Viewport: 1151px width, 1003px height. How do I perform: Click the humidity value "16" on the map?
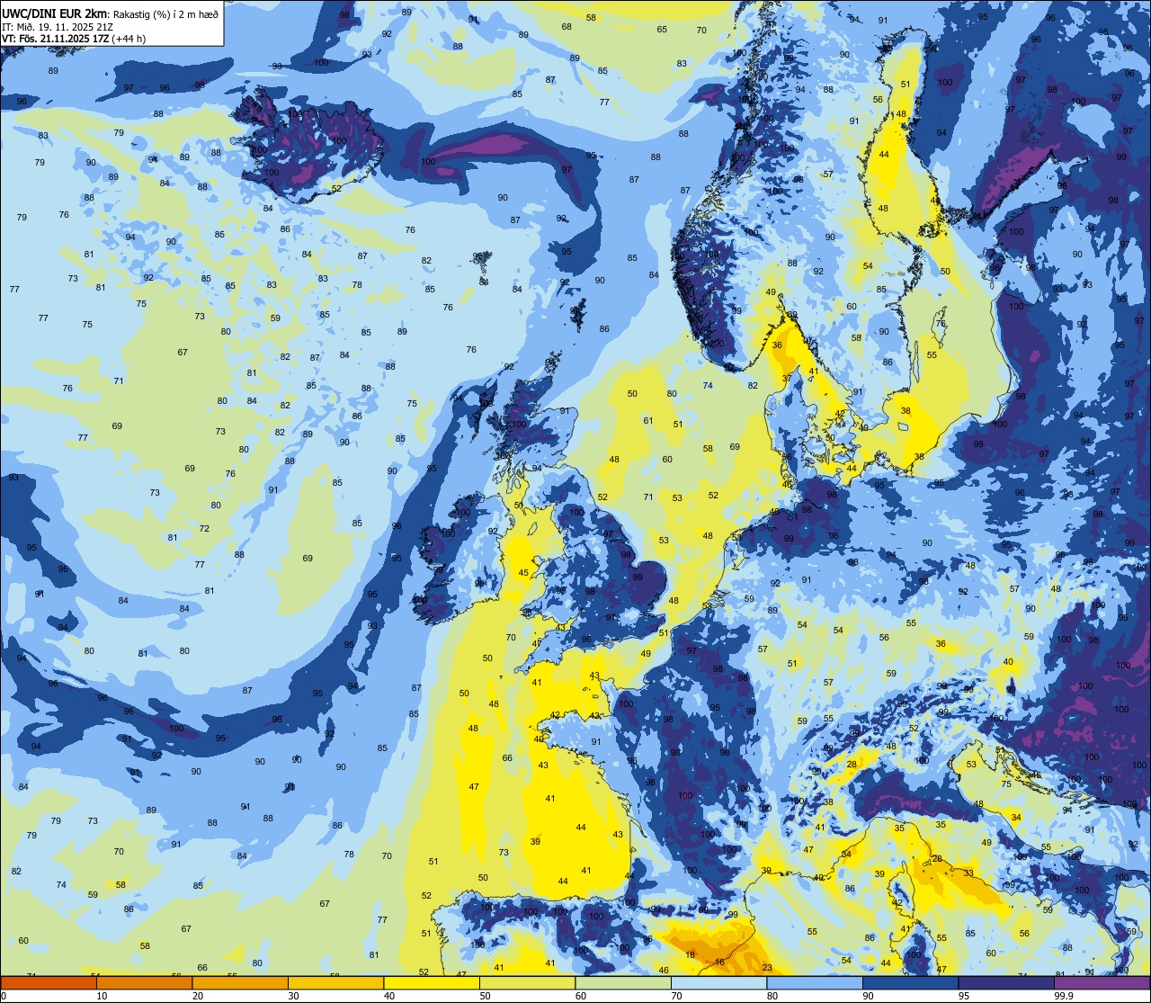719,963
